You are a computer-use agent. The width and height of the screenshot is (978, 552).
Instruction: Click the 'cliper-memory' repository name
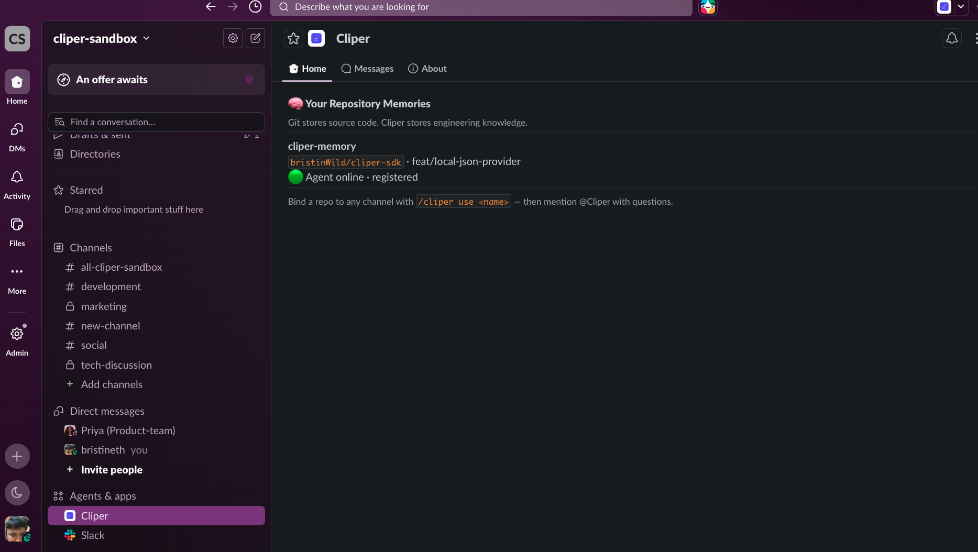[x=322, y=146]
